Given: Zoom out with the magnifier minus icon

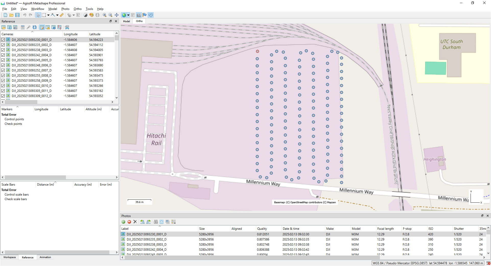Looking at the screenshot, I should coord(110,15).
